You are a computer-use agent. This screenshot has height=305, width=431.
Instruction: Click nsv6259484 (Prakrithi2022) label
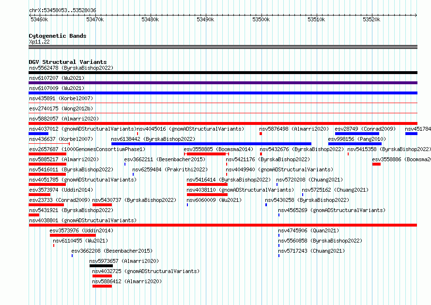tap(170, 169)
